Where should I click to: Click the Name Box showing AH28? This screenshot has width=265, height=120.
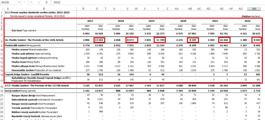click(9, 2)
